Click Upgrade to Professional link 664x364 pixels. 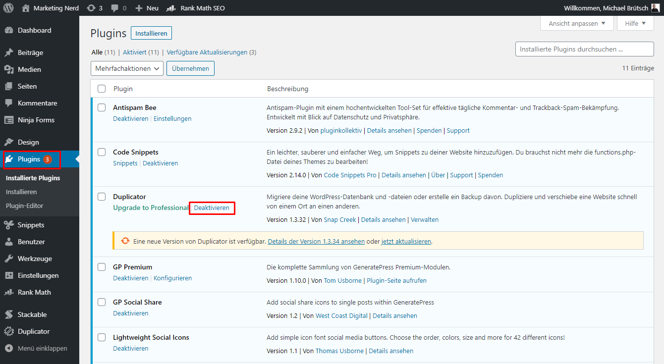coord(151,208)
